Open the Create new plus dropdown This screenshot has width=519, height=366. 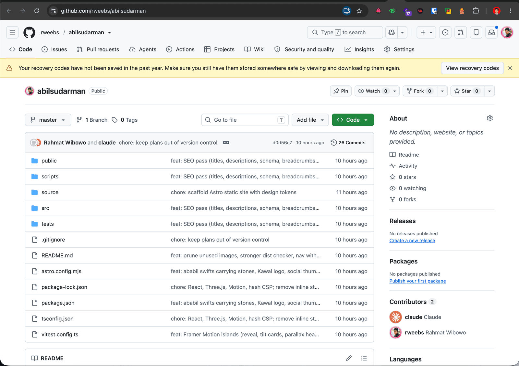[426, 32]
